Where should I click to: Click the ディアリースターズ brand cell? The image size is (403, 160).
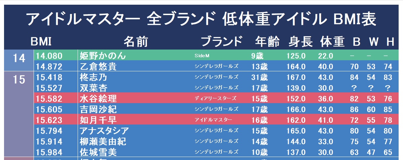215,98
